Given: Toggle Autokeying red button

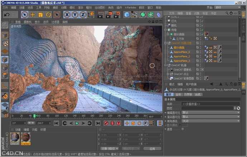Looking at the screenshot, I should point(112,123).
